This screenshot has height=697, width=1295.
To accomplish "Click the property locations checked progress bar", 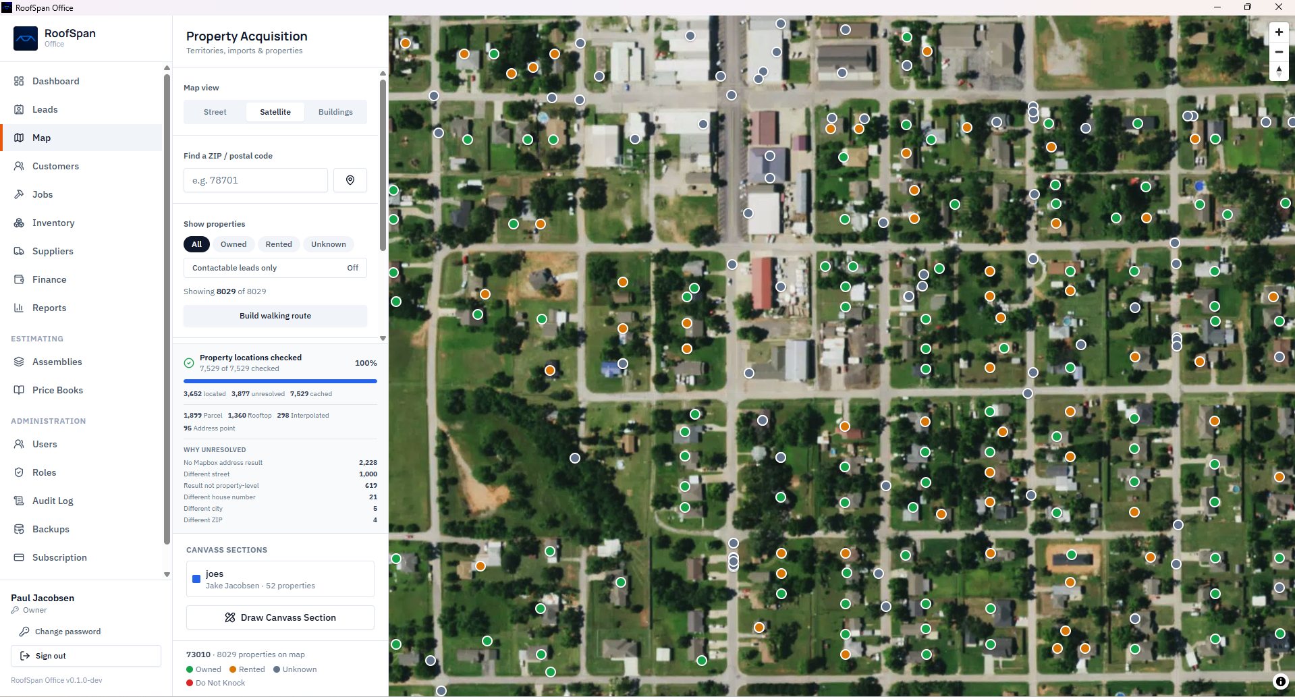I will pos(280,381).
